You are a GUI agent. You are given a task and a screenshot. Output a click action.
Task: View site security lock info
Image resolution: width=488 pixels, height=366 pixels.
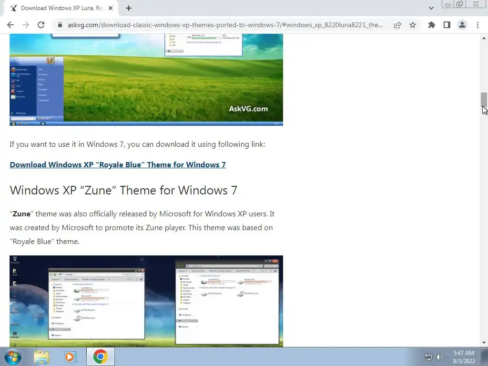point(60,25)
